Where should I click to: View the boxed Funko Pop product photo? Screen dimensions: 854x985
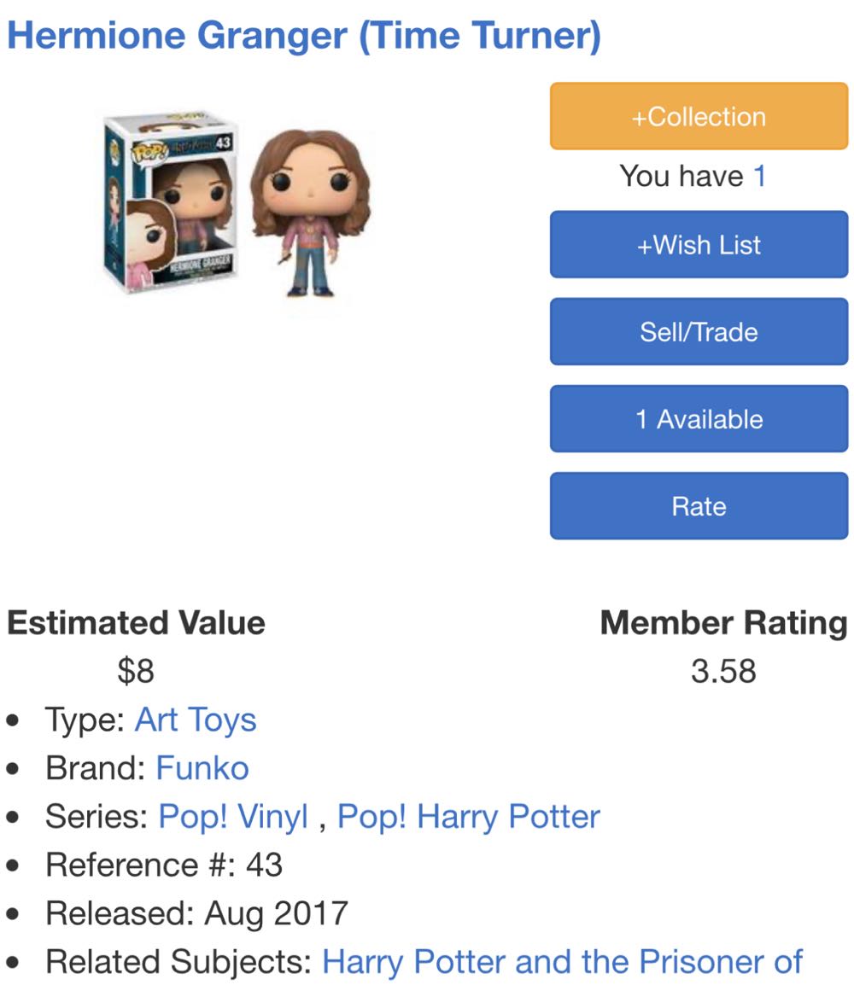pos(171,205)
